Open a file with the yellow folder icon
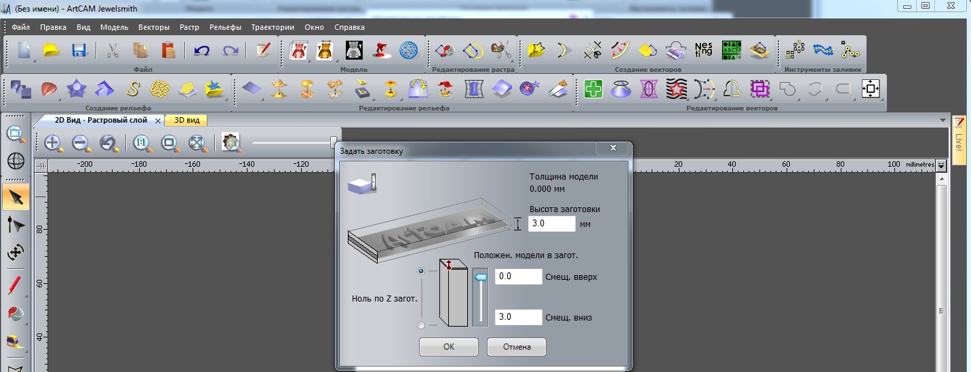This screenshot has width=971, height=372. 52,50
